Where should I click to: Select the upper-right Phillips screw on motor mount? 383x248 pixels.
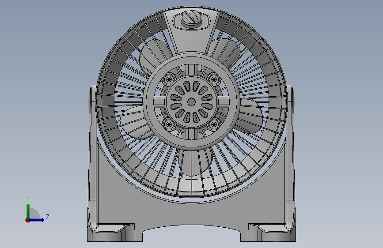click(214, 79)
